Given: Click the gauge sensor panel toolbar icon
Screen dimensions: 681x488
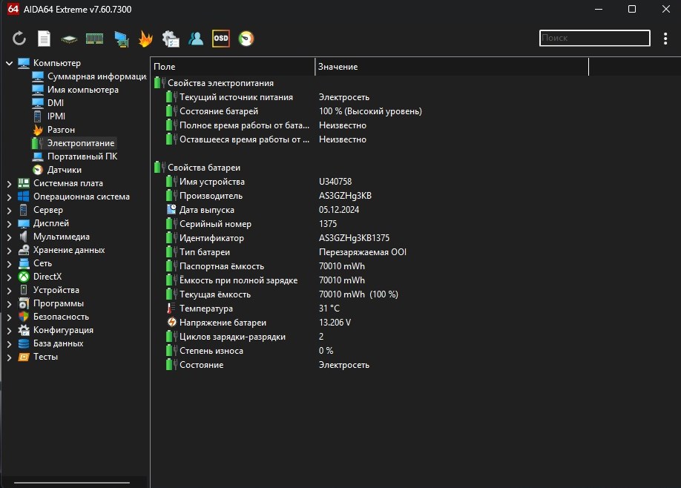Looking at the screenshot, I should [x=246, y=39].
